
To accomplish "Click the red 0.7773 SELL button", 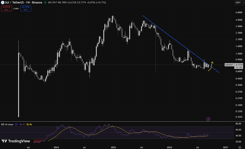I will click(6, 8).
